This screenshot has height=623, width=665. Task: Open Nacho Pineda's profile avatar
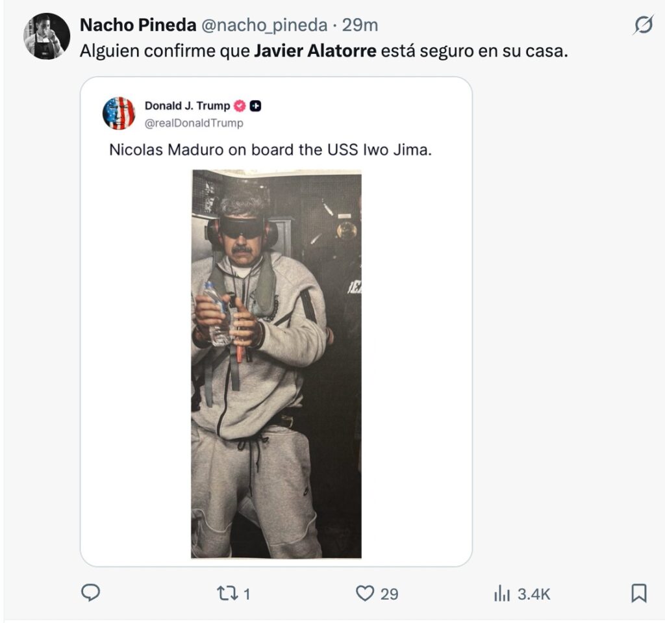[x=47, y=36]
